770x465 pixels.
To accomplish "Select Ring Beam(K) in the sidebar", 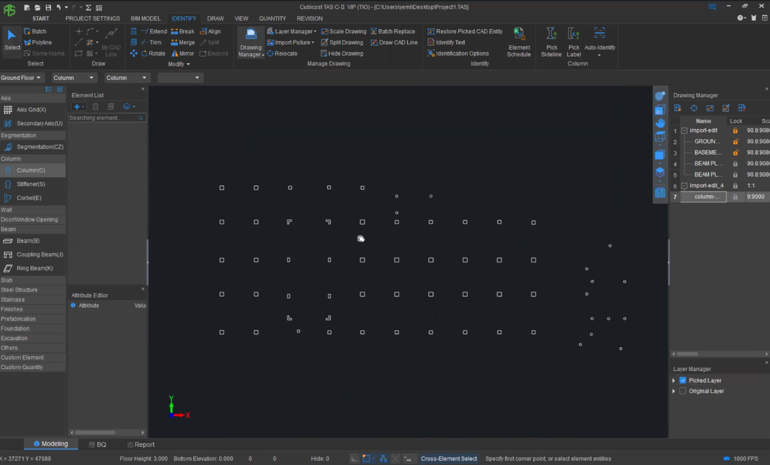I will click(34, 268).
